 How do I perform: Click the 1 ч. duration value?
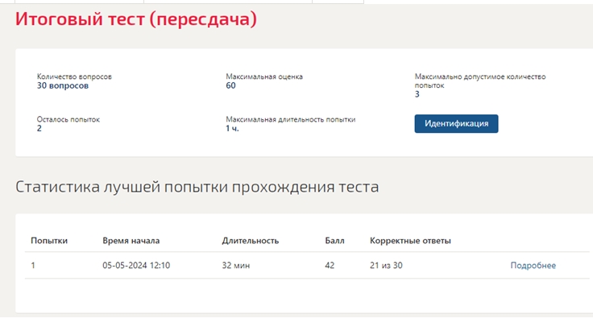232,129
